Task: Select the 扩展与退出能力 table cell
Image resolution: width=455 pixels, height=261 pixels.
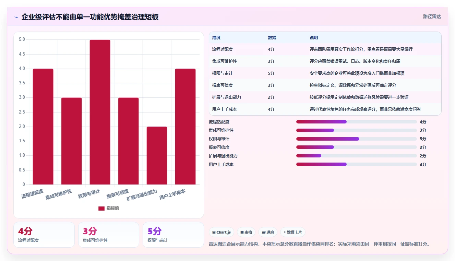Action: (227, 97)
